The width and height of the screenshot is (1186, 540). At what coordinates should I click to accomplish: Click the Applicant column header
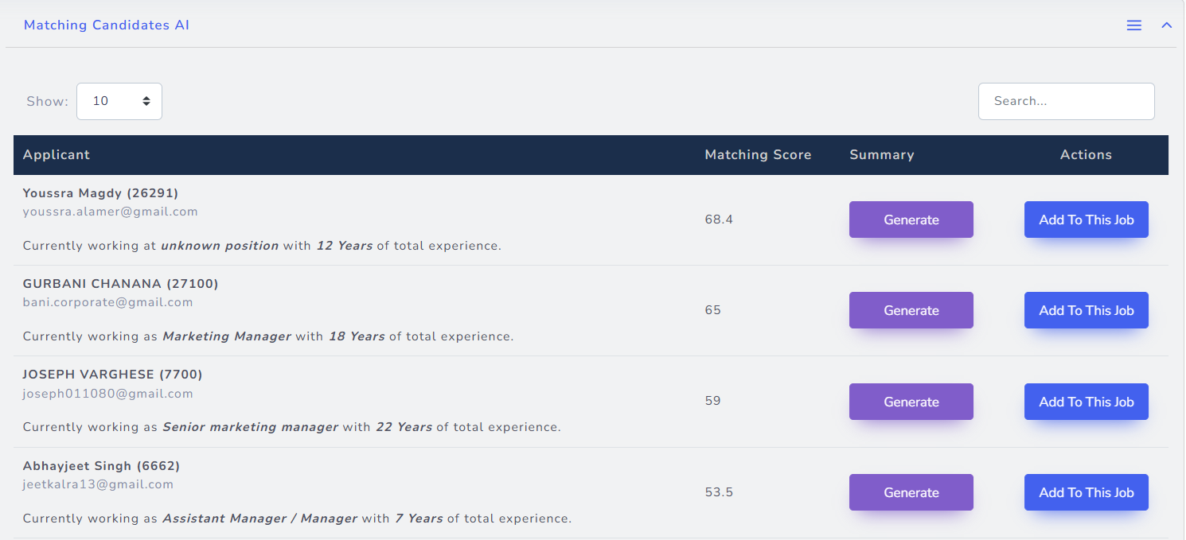point(57,155)
